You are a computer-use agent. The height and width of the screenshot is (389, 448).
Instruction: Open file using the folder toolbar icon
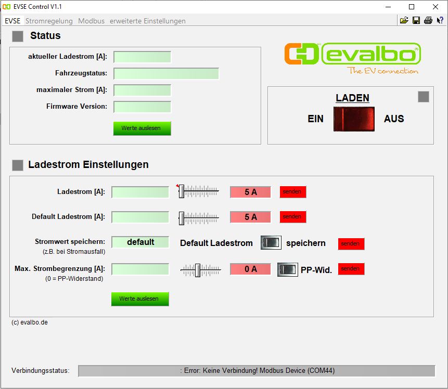[x=404, y=21]
